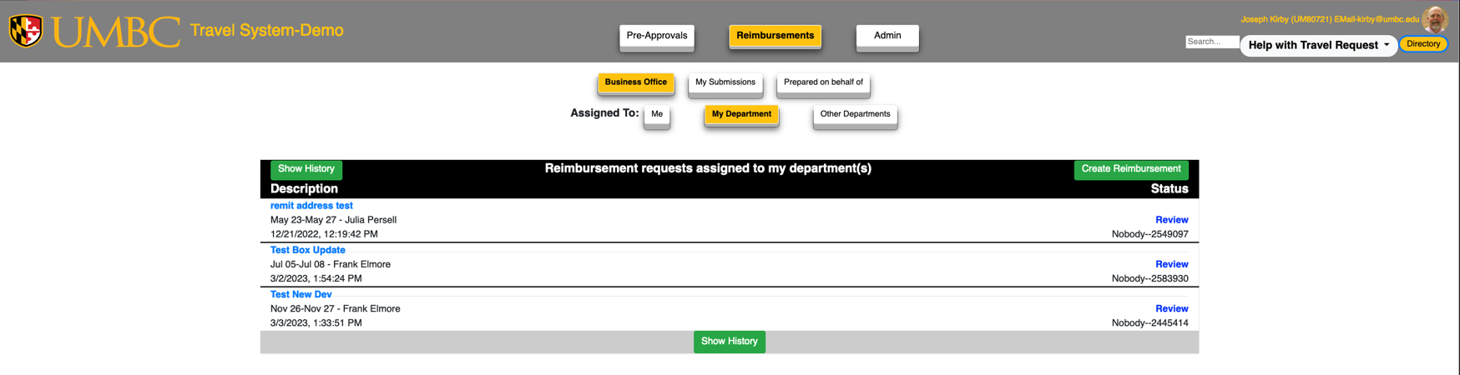Create a new reimbursement

point(1131,169)
